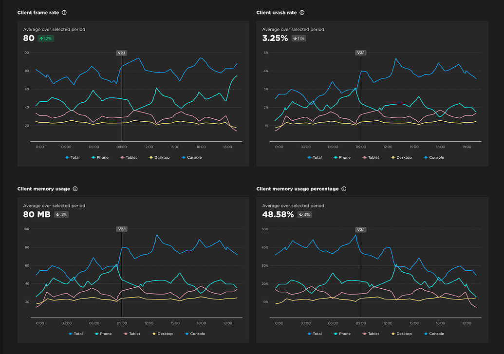Select the V2.1 marker in memory usage percentage chart
504x354 pixels.
[x=360, y=229]
